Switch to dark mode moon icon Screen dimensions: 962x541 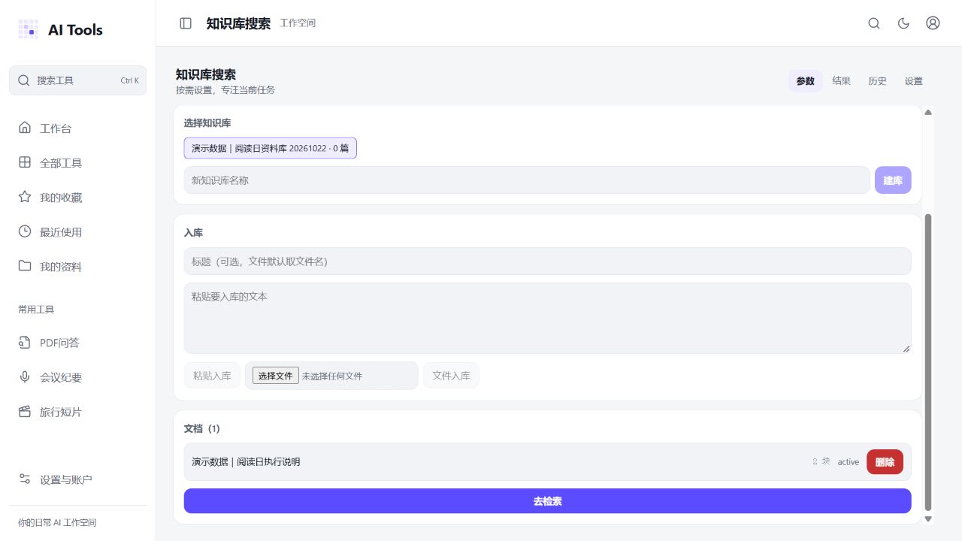(x=904, y=23)
